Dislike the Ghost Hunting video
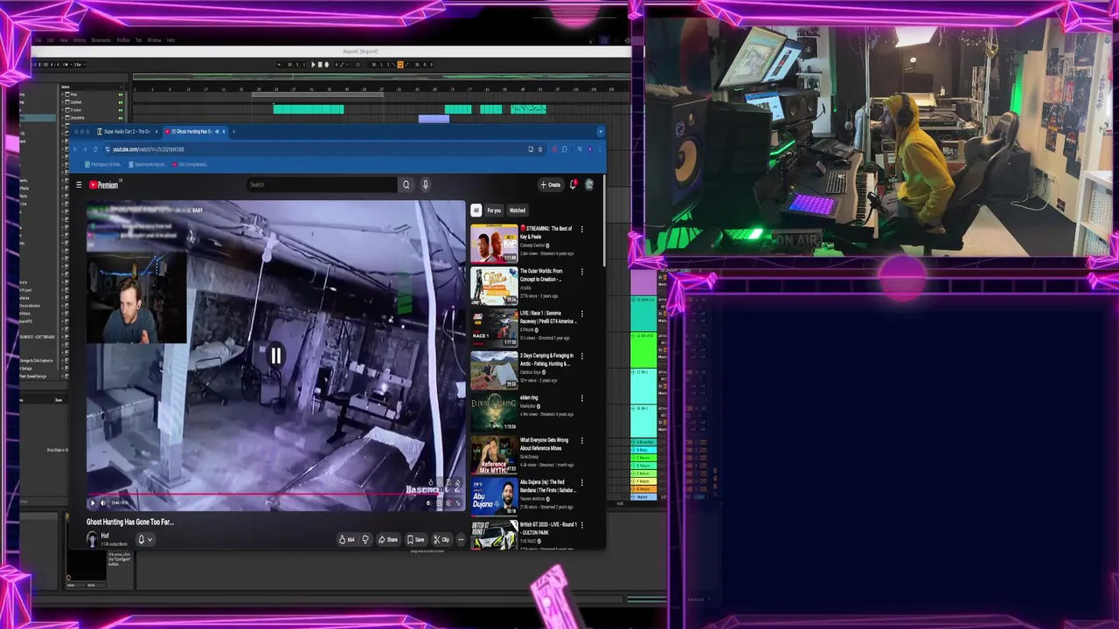The height and width of the screenshot is (629, 1119). pos(365,539)
